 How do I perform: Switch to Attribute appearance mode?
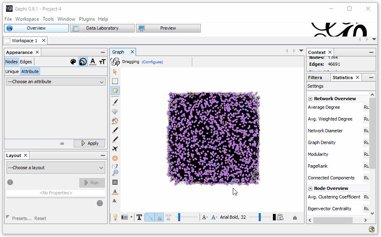[x=30, y=71]
